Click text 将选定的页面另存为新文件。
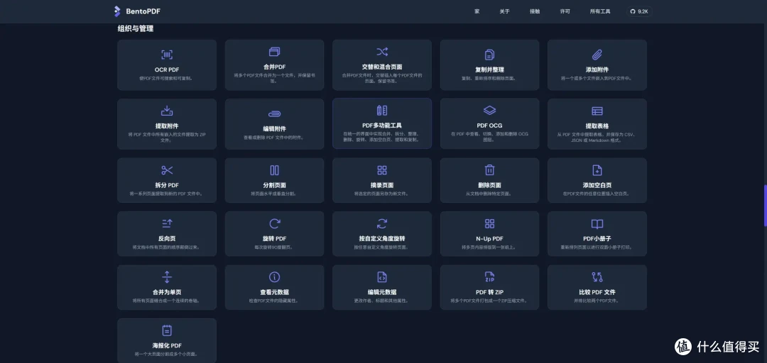767x363 pixels. [382, 194]
